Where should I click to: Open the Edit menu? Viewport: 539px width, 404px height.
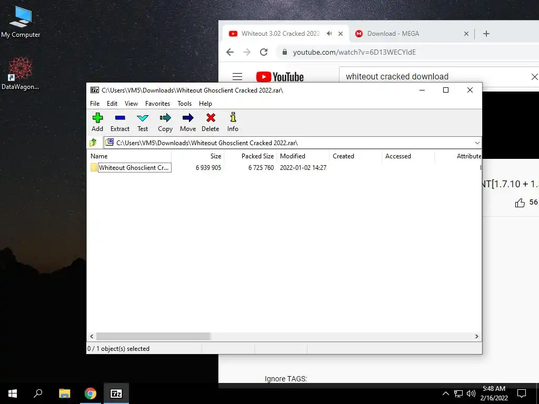pyautogui.click(x=112, y=104)
